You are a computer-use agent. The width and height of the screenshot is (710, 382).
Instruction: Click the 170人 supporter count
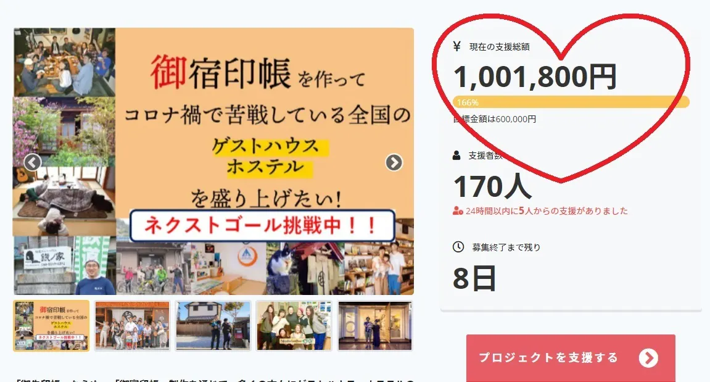(x=492, y=186)
